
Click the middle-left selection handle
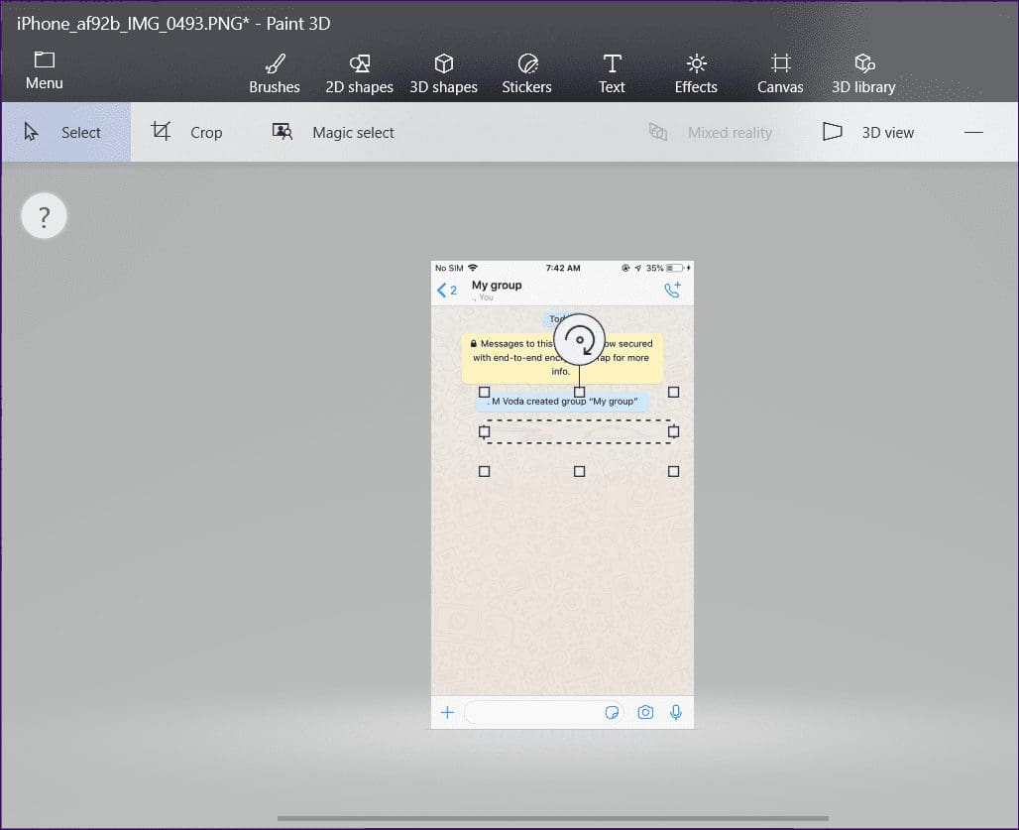(484, 431)
